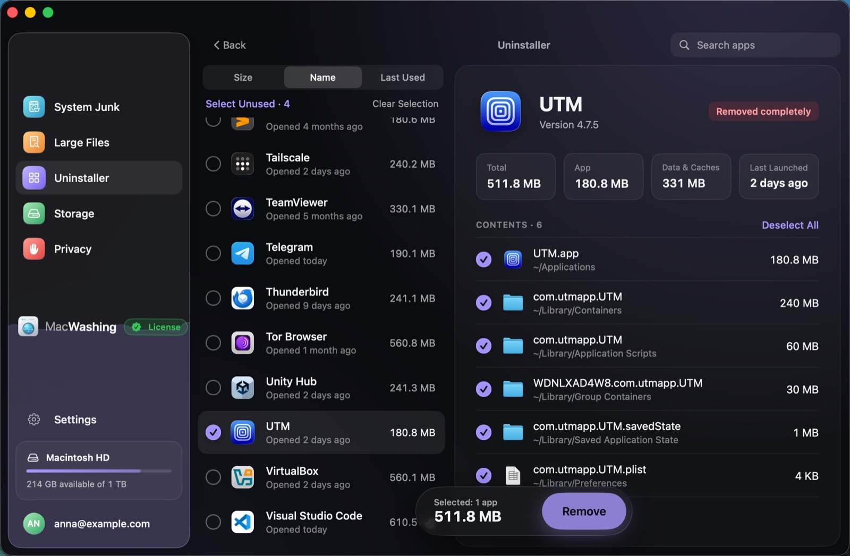850x556 pixels.
Task: Click the Tailscale app icon
Action: click(x=243, y=164)
